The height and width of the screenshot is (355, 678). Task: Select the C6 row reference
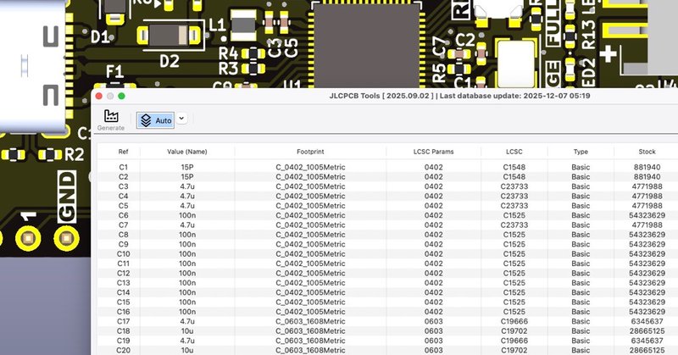click(123, 215)
